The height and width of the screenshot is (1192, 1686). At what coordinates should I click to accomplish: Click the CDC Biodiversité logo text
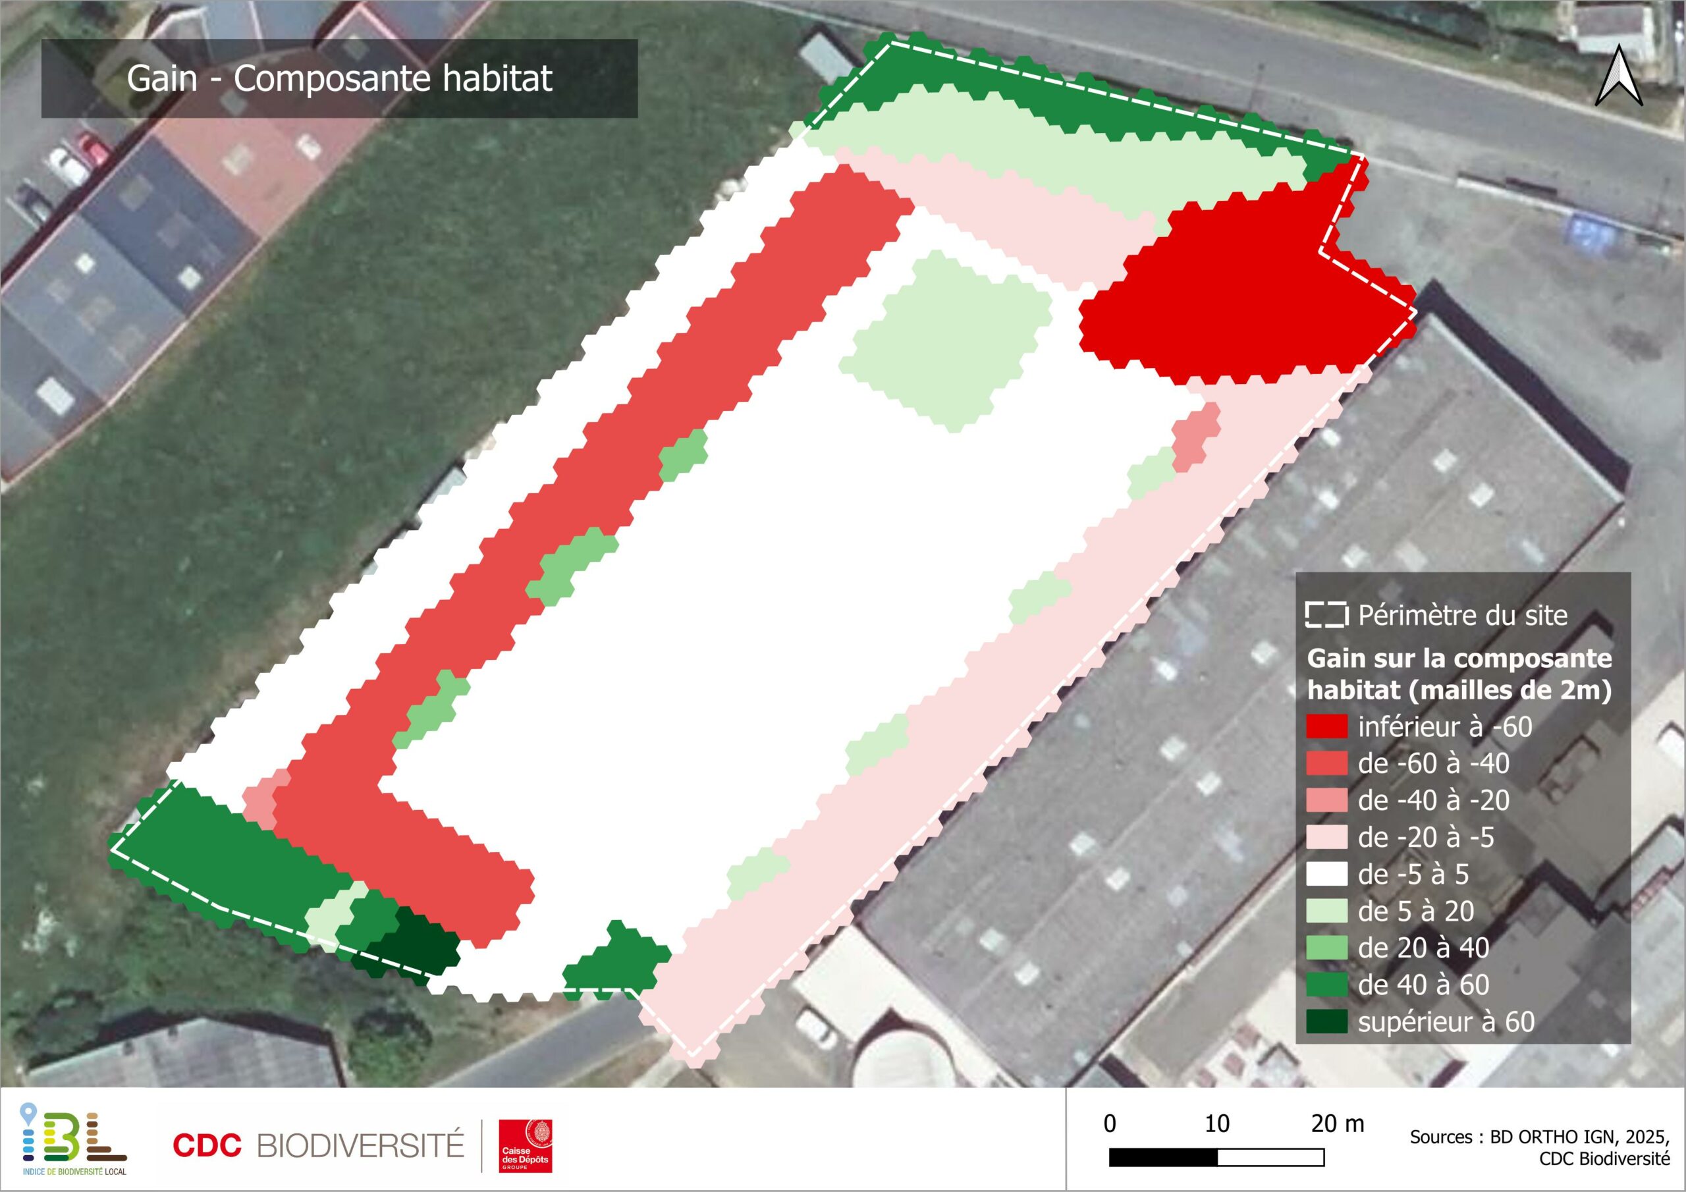[318, 1145]
